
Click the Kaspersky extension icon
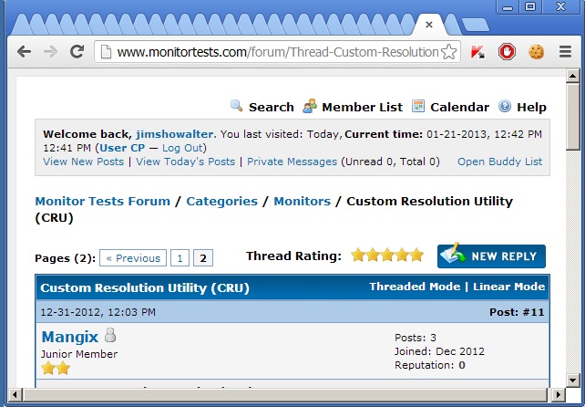coord(477,52)
